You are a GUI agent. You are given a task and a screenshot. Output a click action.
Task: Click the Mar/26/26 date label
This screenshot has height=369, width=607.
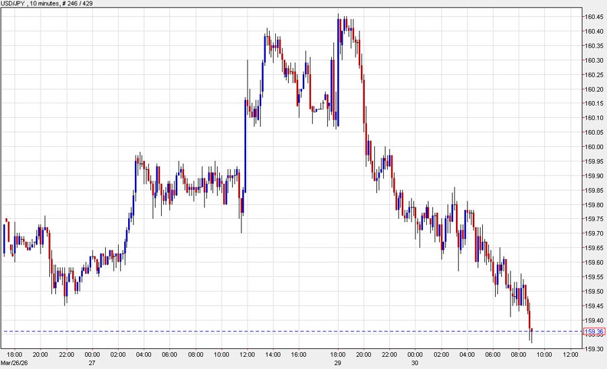14,363
